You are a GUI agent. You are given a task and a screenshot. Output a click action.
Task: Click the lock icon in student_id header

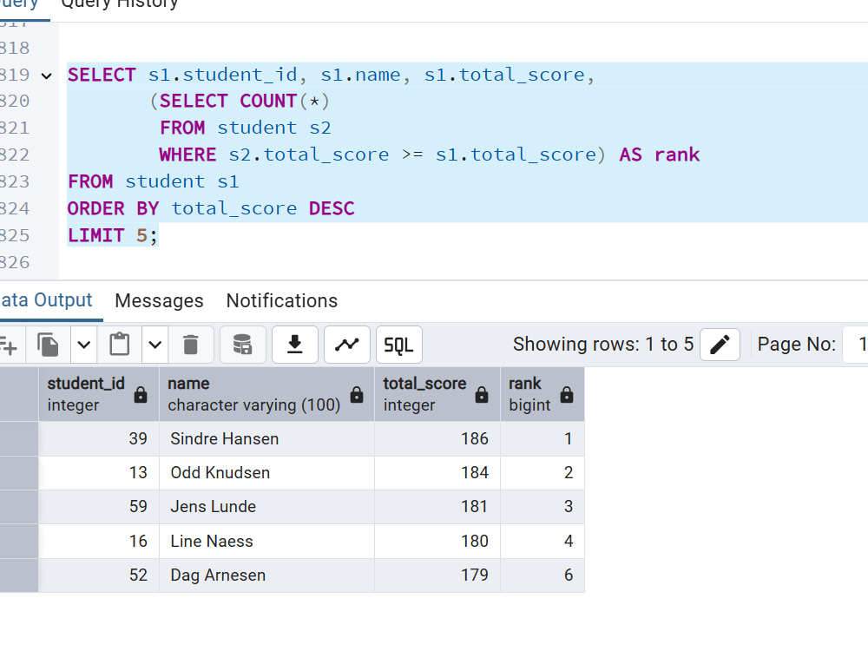click(141, 395)
